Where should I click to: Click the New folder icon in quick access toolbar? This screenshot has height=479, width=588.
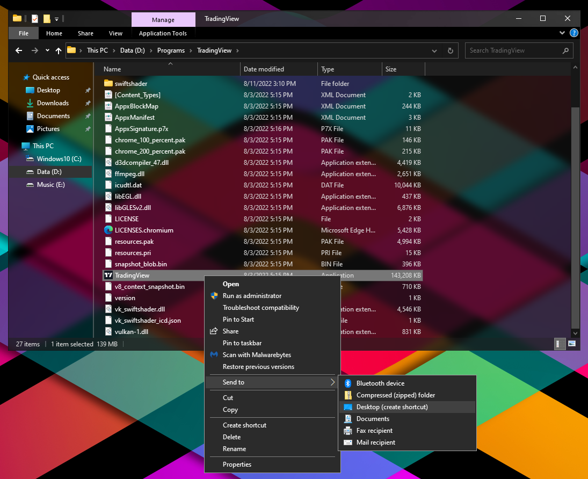[47, 18]
